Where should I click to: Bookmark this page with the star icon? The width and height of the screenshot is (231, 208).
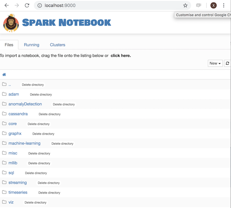(185, 6)
